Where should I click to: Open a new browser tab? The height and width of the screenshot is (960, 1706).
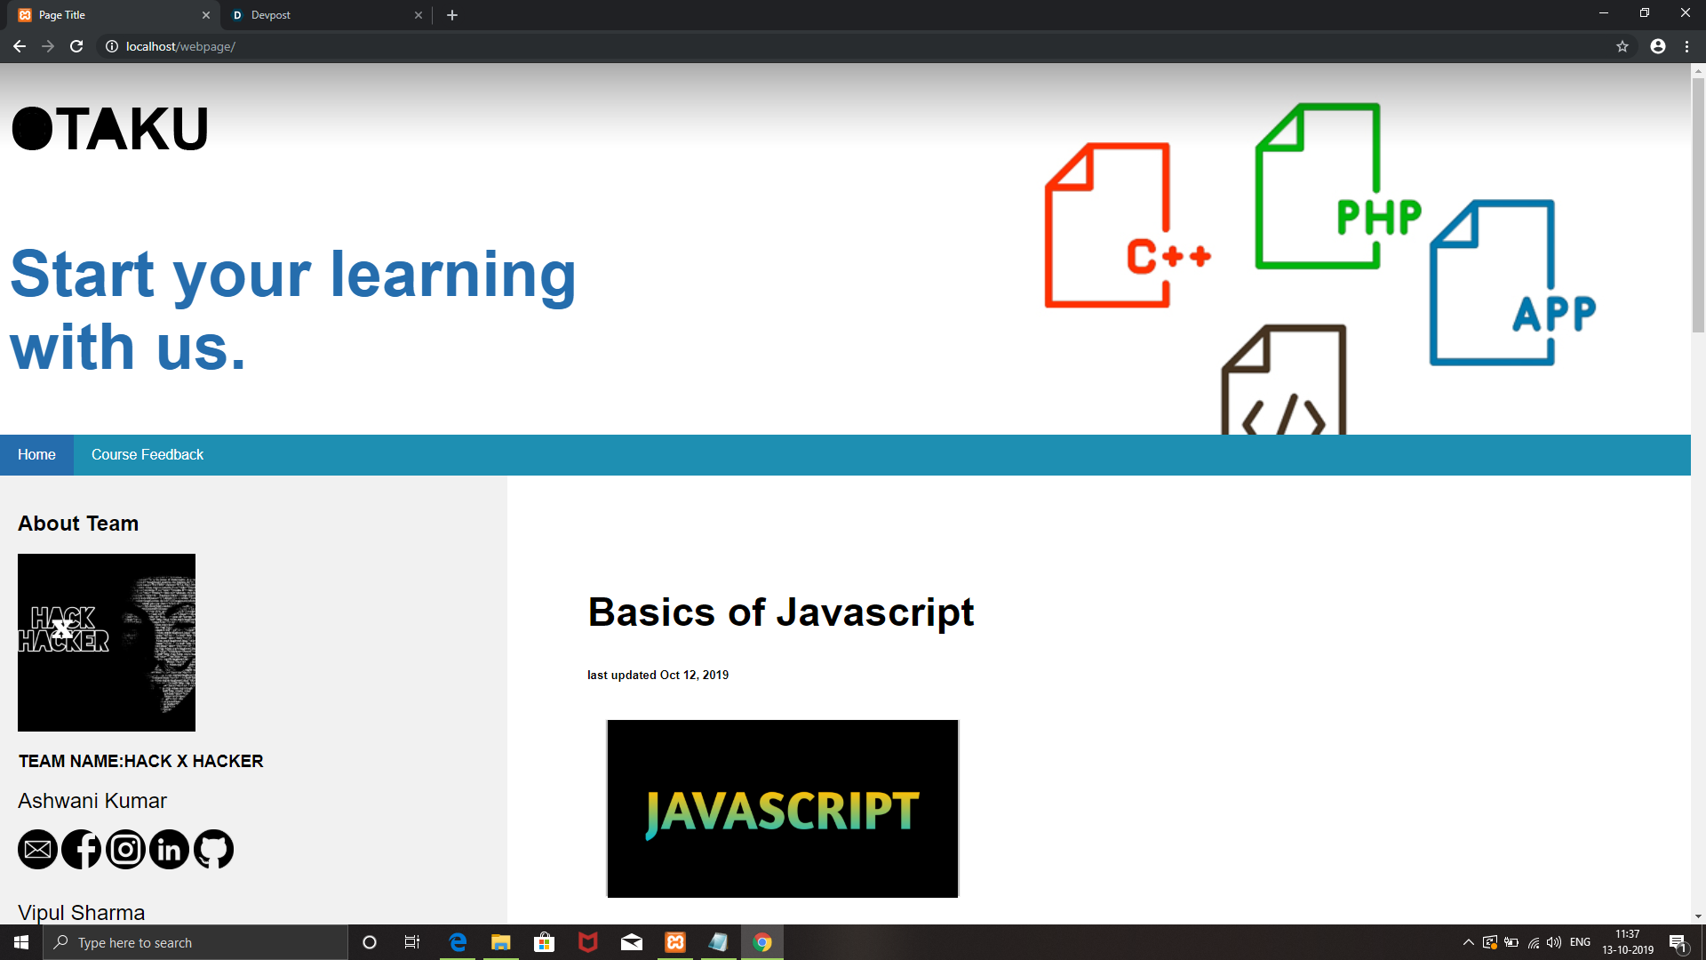pyautogui.click(x=452, y=15)
